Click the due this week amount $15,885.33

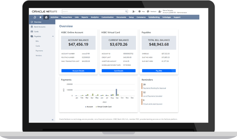(166, 58)
